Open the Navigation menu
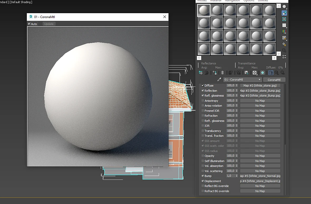 point(232,1)
